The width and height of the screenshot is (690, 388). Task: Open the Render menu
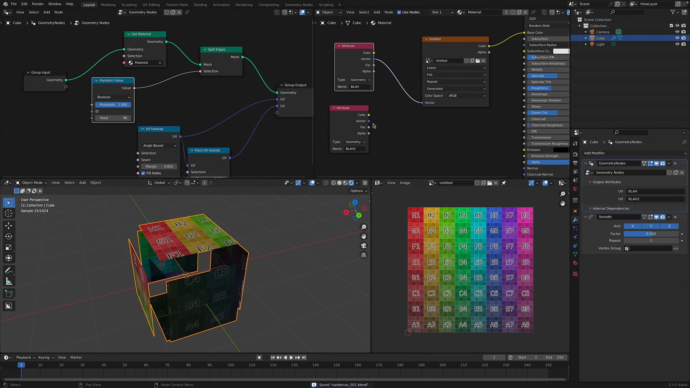[x=38, y=4]
